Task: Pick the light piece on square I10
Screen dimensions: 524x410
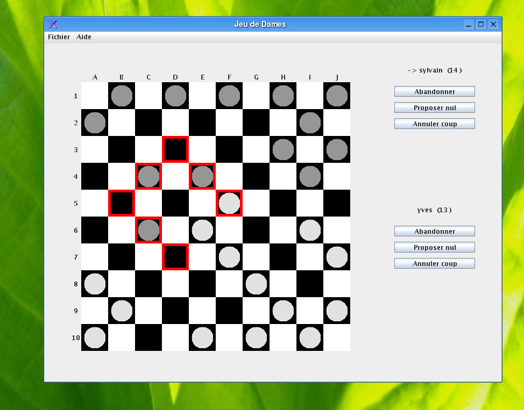Action: click(310, 337)
